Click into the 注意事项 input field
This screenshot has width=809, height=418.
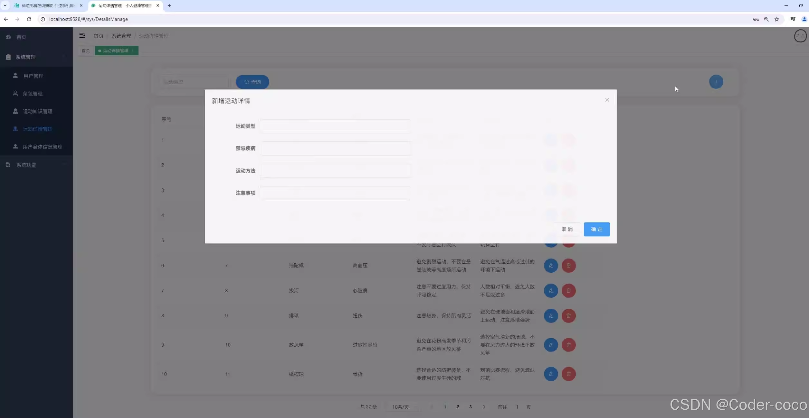(x=335, y=193)
